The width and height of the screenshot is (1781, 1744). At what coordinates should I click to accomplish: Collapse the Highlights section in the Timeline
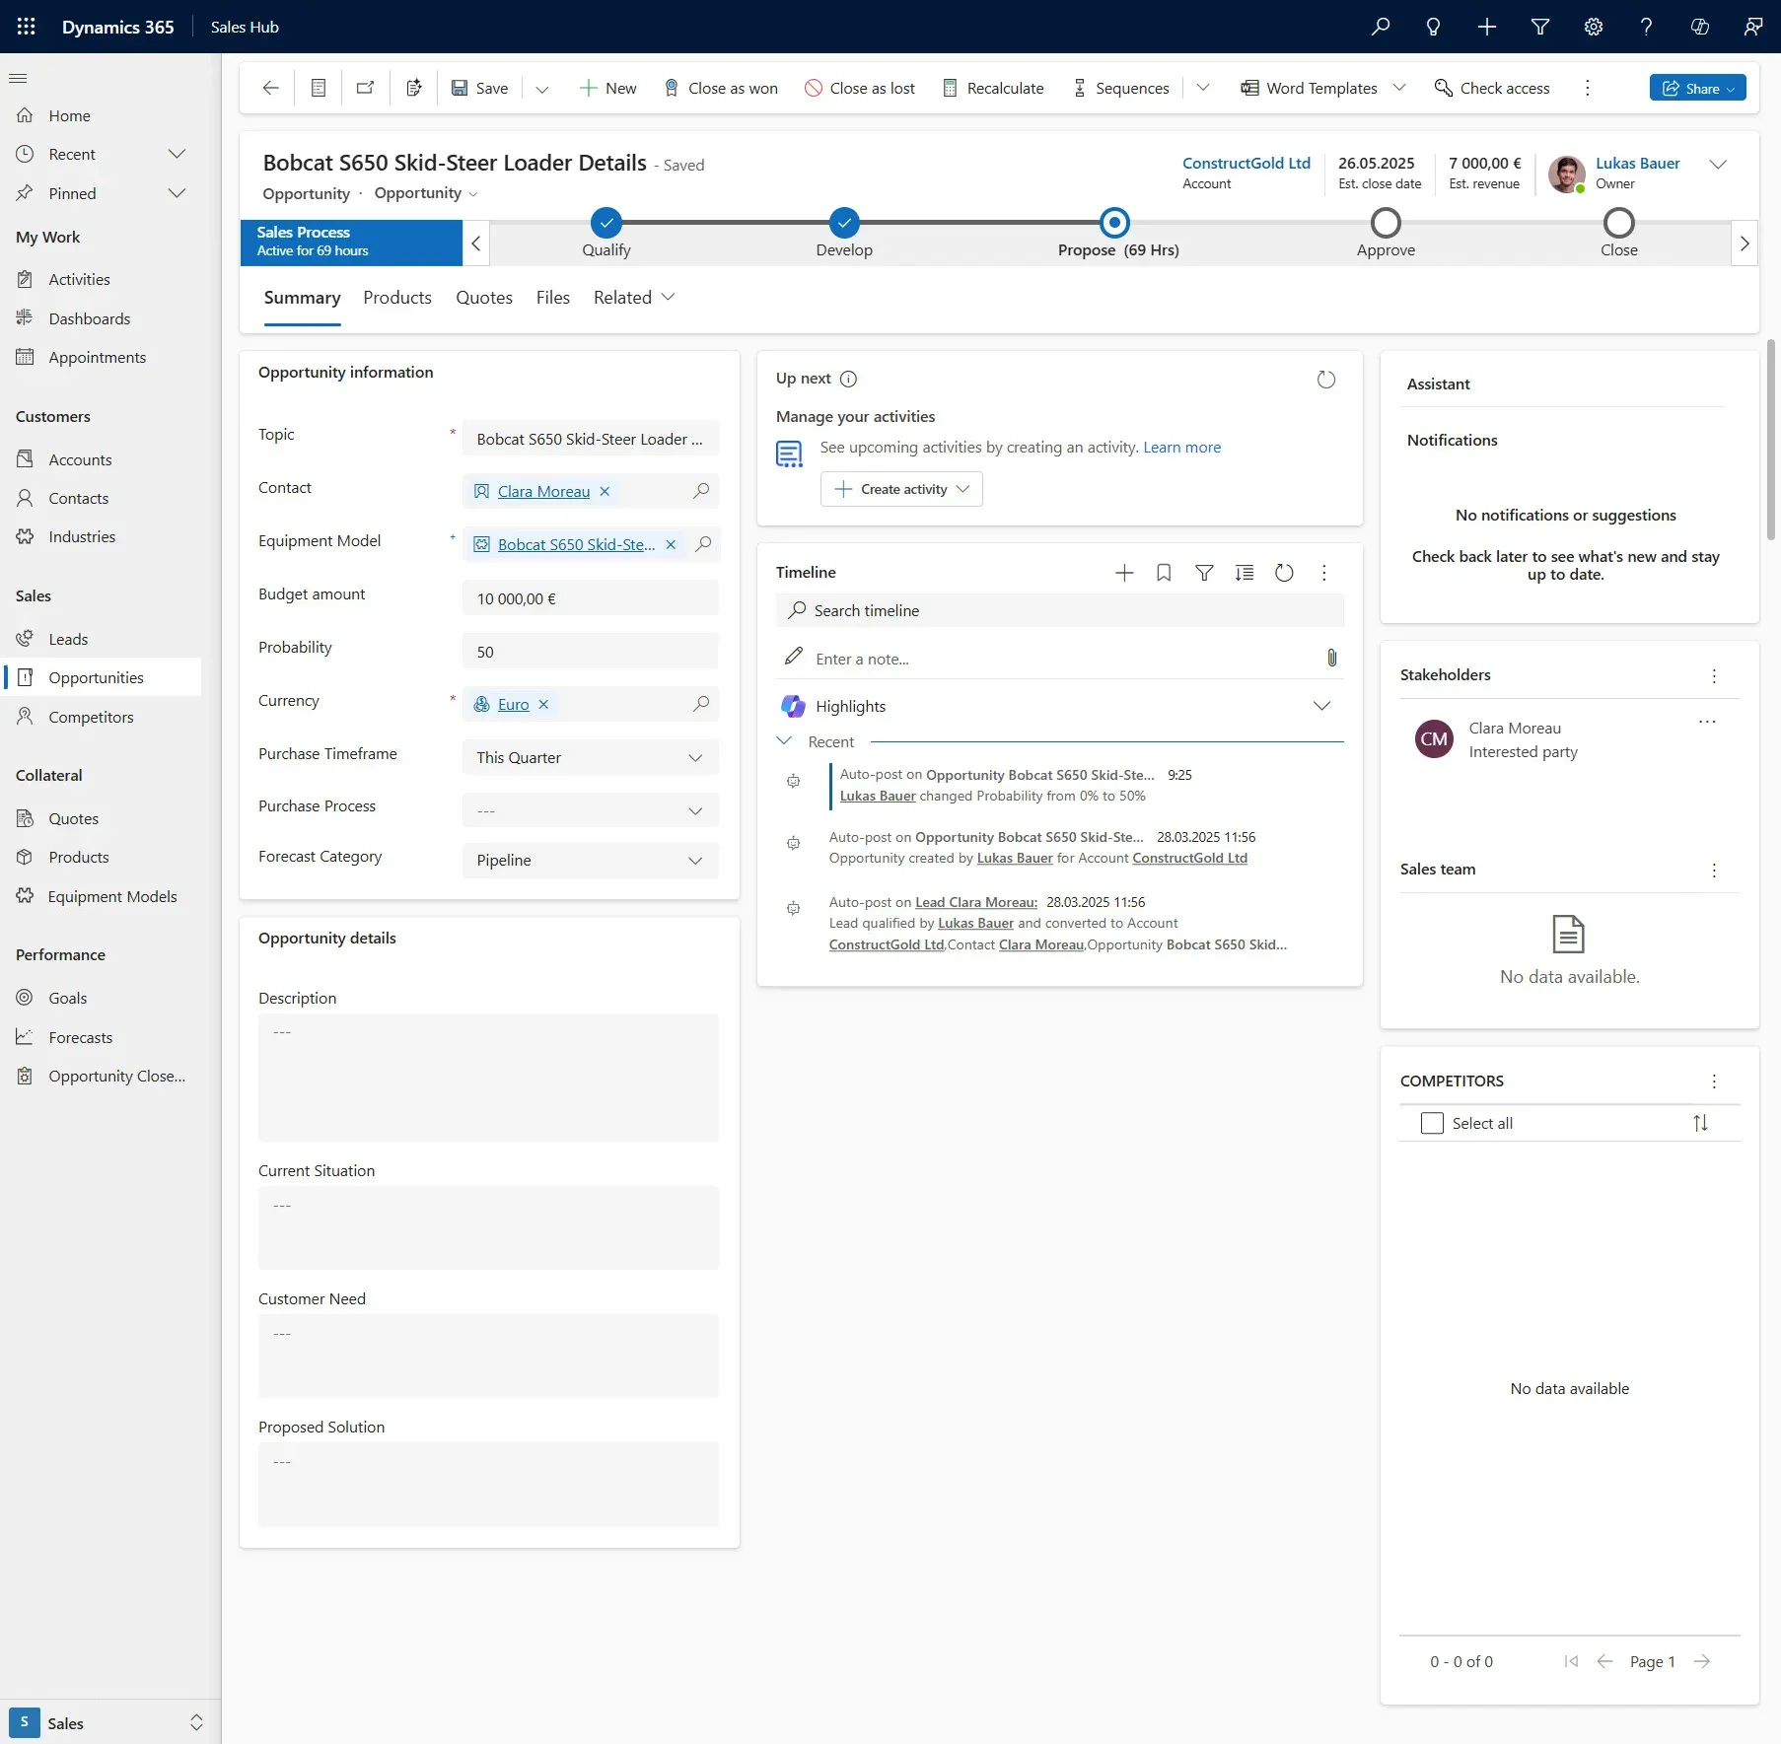(x=1321, y=706)
